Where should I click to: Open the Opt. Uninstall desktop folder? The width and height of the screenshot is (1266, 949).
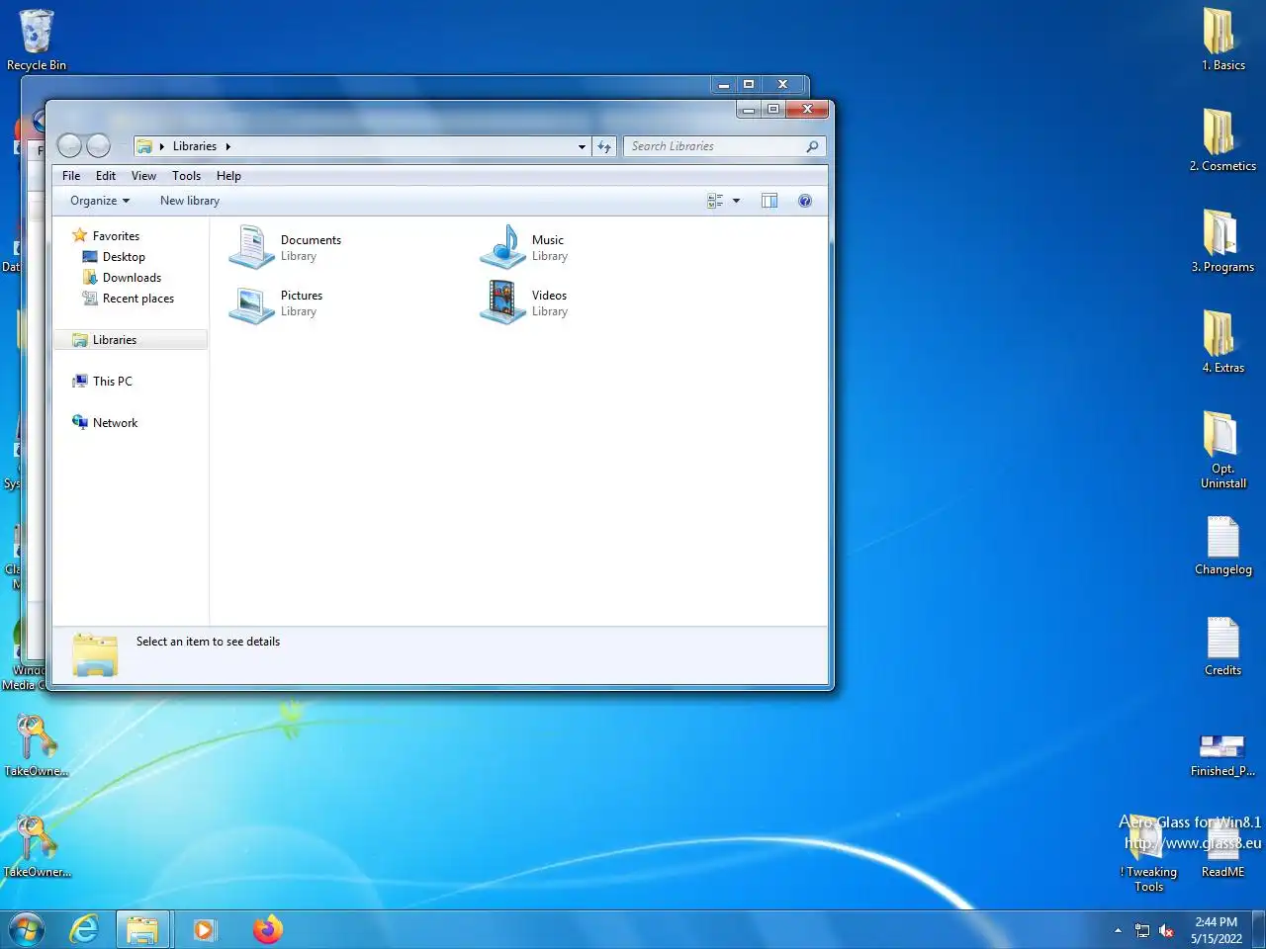(1222, 450)
